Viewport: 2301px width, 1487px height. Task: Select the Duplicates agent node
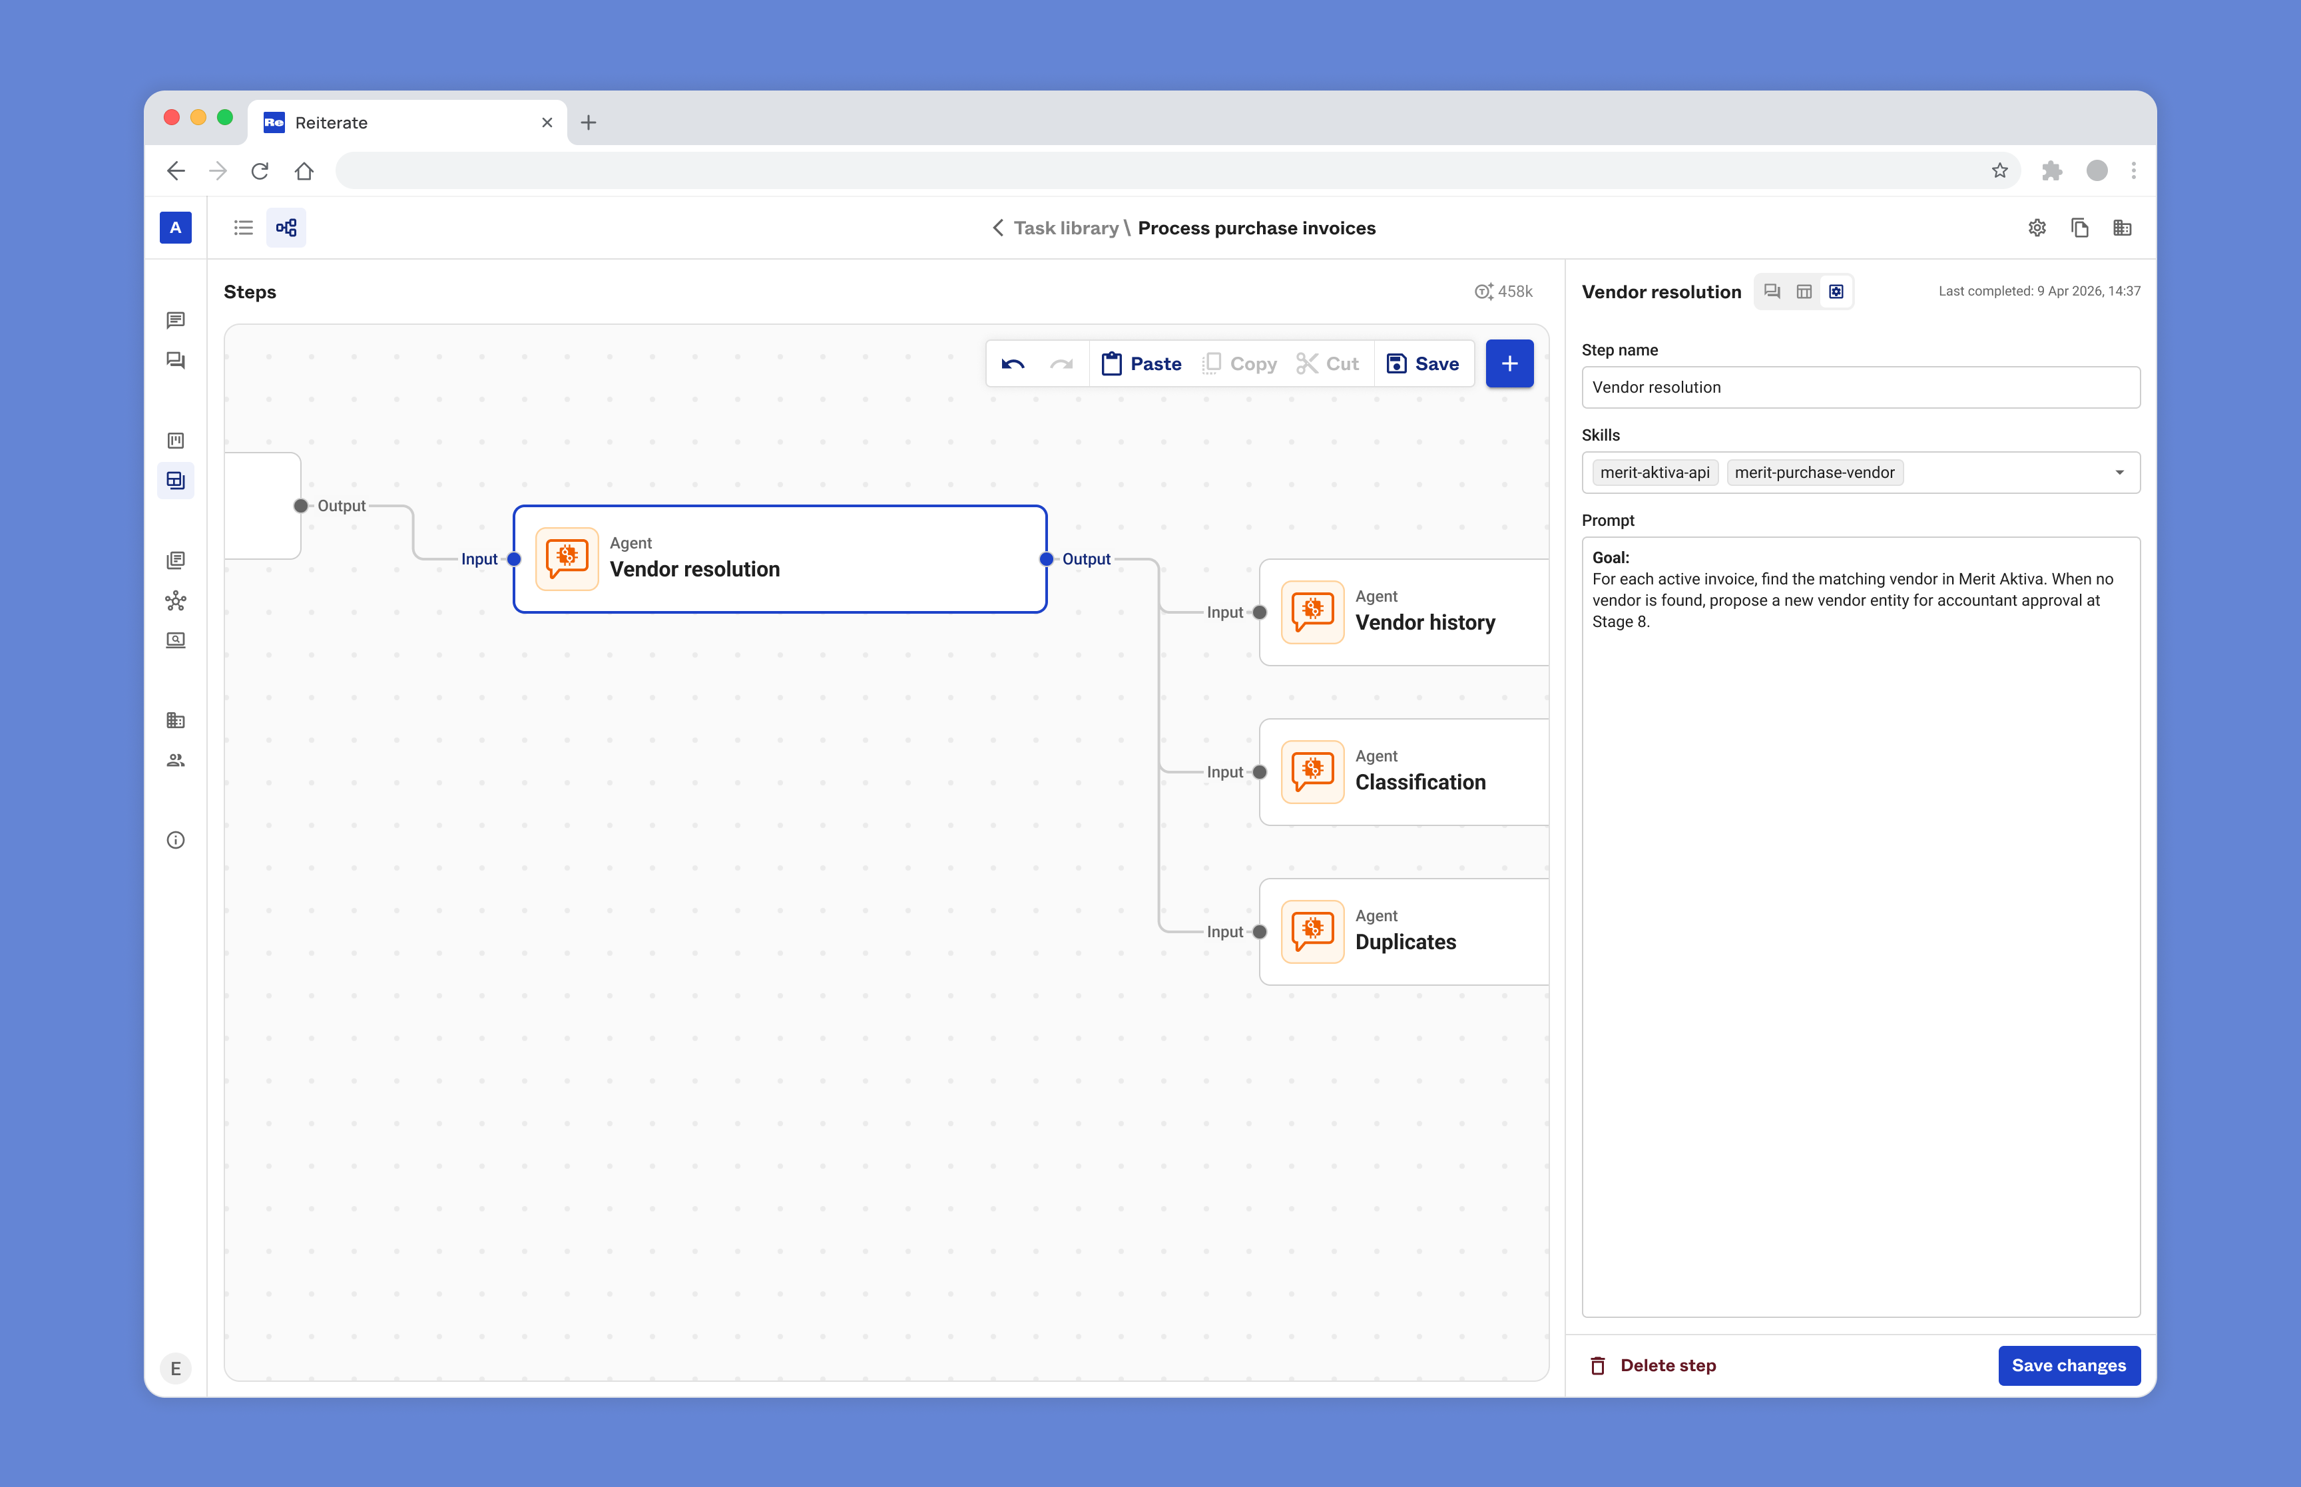[1404, 932]
